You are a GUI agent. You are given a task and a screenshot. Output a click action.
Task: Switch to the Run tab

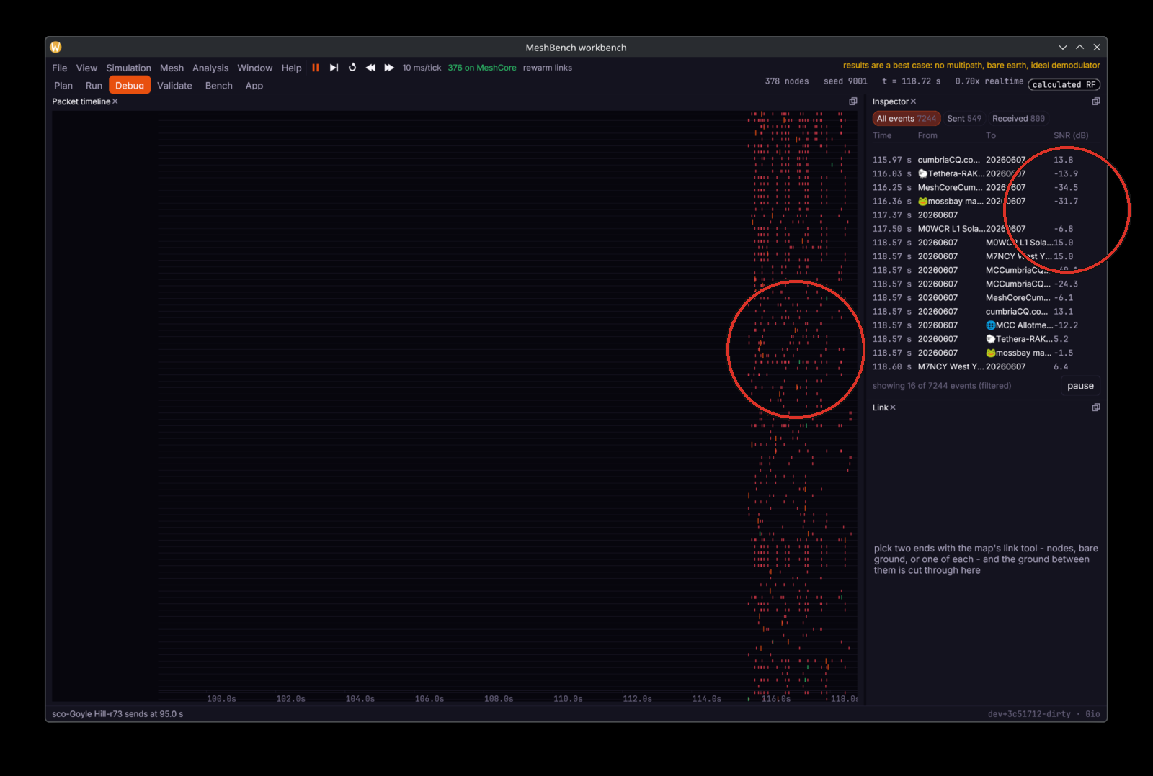click(94, 86)
